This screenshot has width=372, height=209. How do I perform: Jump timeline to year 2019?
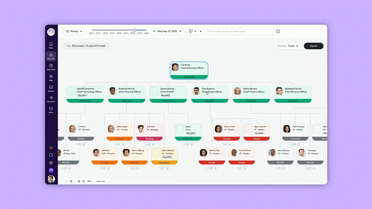112,33
